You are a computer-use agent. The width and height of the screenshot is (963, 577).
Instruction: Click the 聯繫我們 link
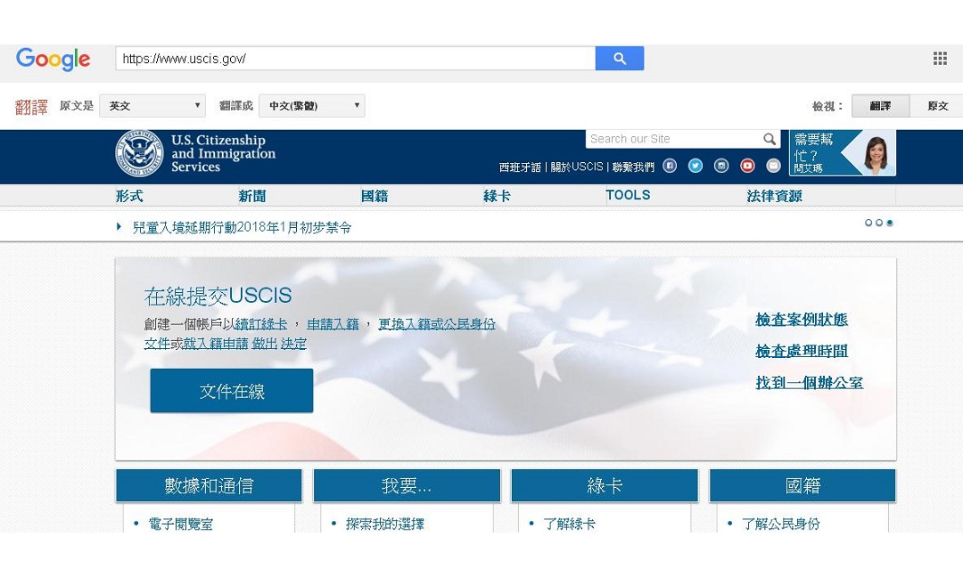pos(633,167)
